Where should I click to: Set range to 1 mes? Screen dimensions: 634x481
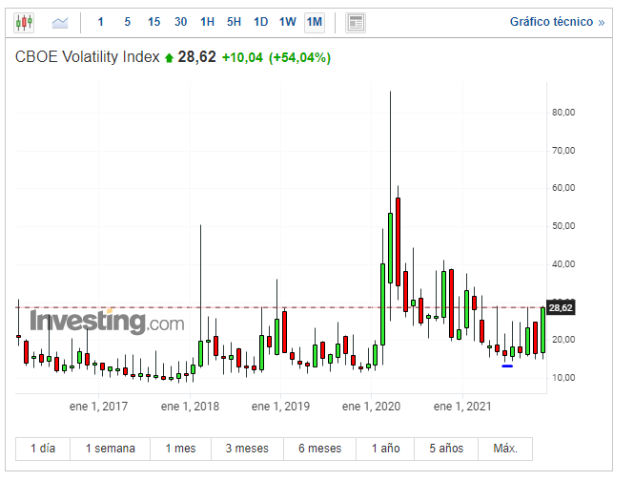point(180,449)
